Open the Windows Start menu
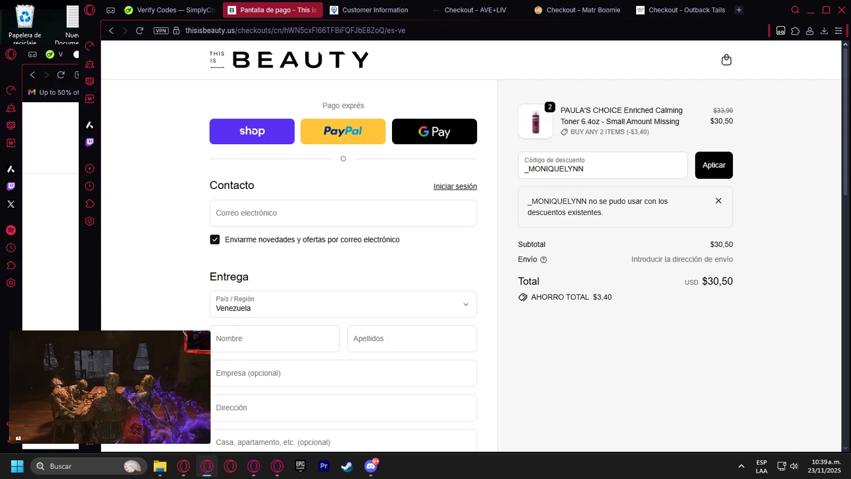 click(18, 467)
